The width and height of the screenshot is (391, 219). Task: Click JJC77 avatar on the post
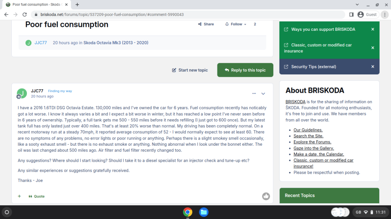pos(22,94)
